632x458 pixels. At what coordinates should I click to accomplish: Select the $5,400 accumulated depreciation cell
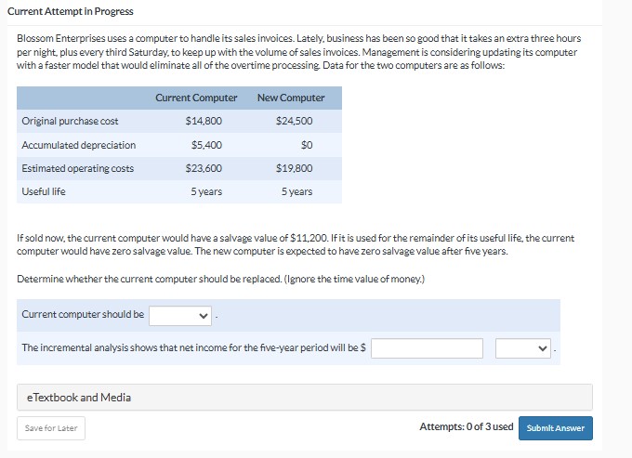(x=205, y=145)
